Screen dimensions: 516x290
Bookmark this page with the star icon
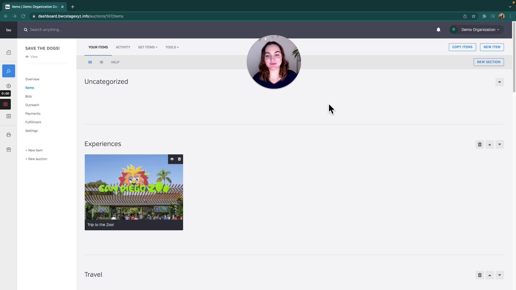(474, 16)
